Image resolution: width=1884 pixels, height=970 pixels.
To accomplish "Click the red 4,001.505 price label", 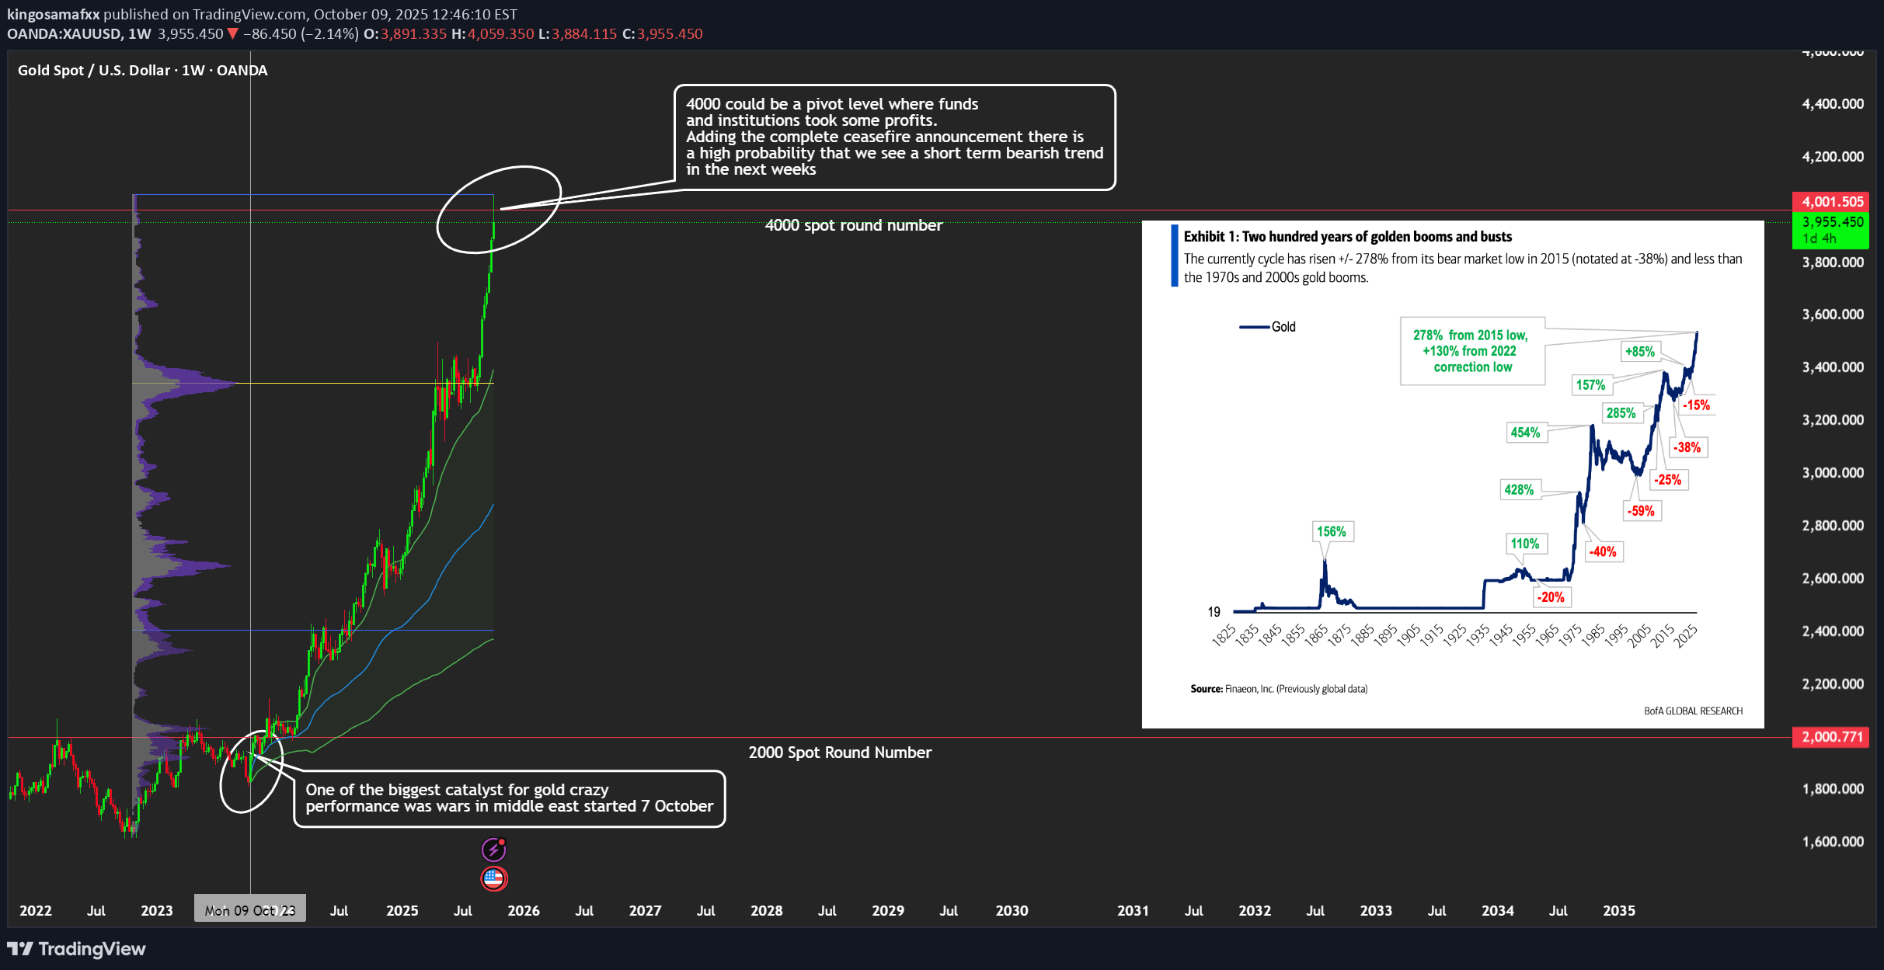I will (x=1830, y=201).
